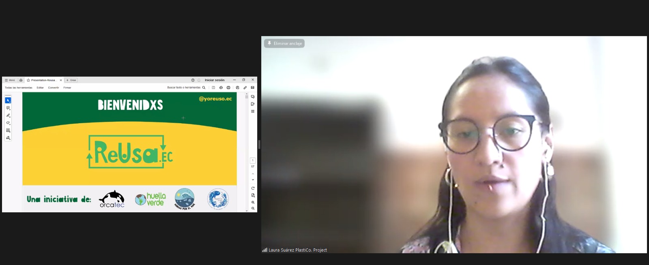649x265 pixels.
Task: Select the add text box tool
Action: (8, 130)
